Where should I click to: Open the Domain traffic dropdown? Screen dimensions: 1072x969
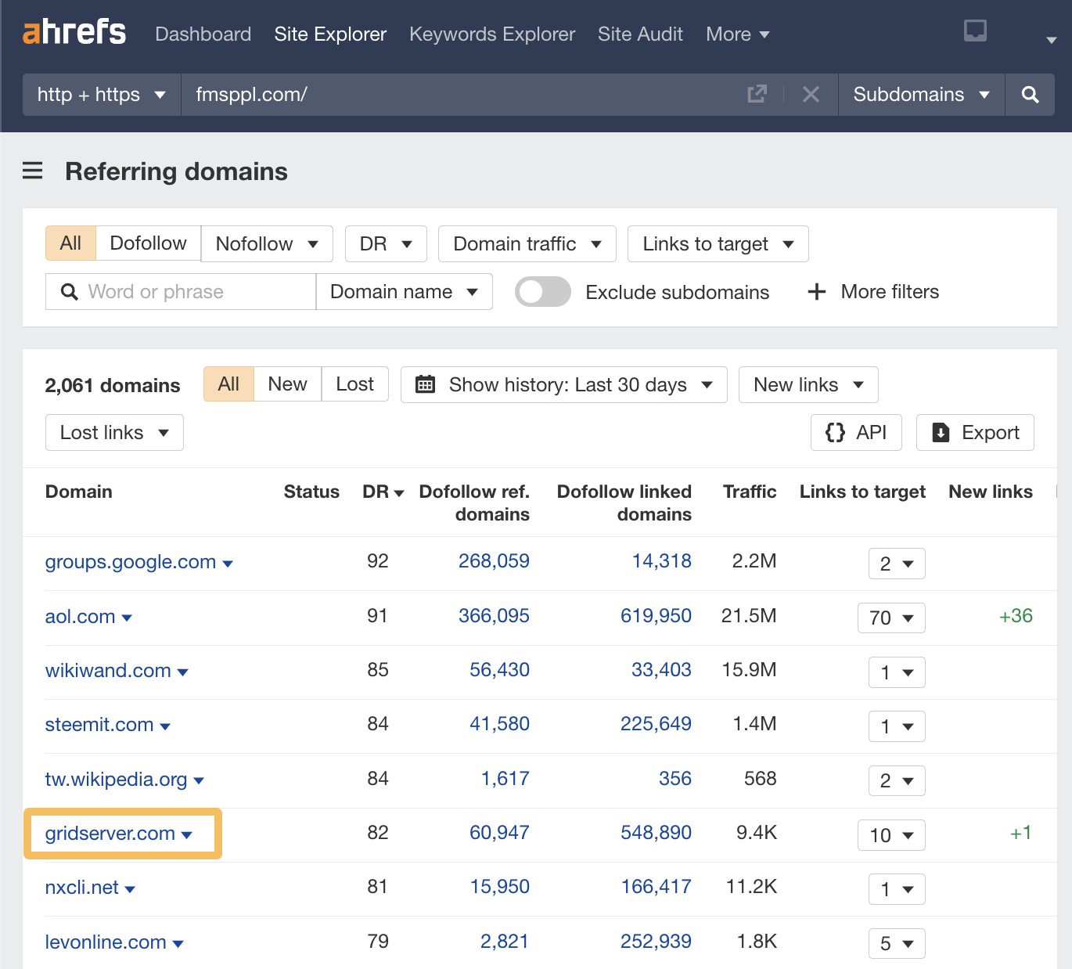click(x=527, y=243)
